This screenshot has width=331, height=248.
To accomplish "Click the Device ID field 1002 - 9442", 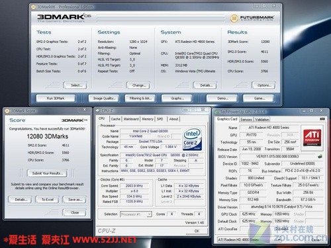I will click(x=250, y=163).
